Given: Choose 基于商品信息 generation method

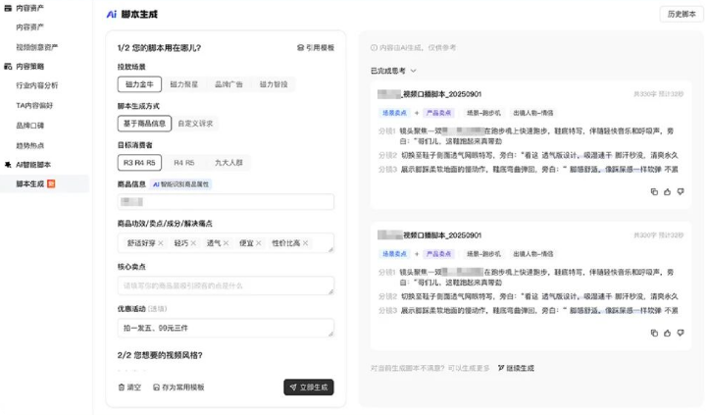Looking at the screenshot, I should tap(144, 124).
